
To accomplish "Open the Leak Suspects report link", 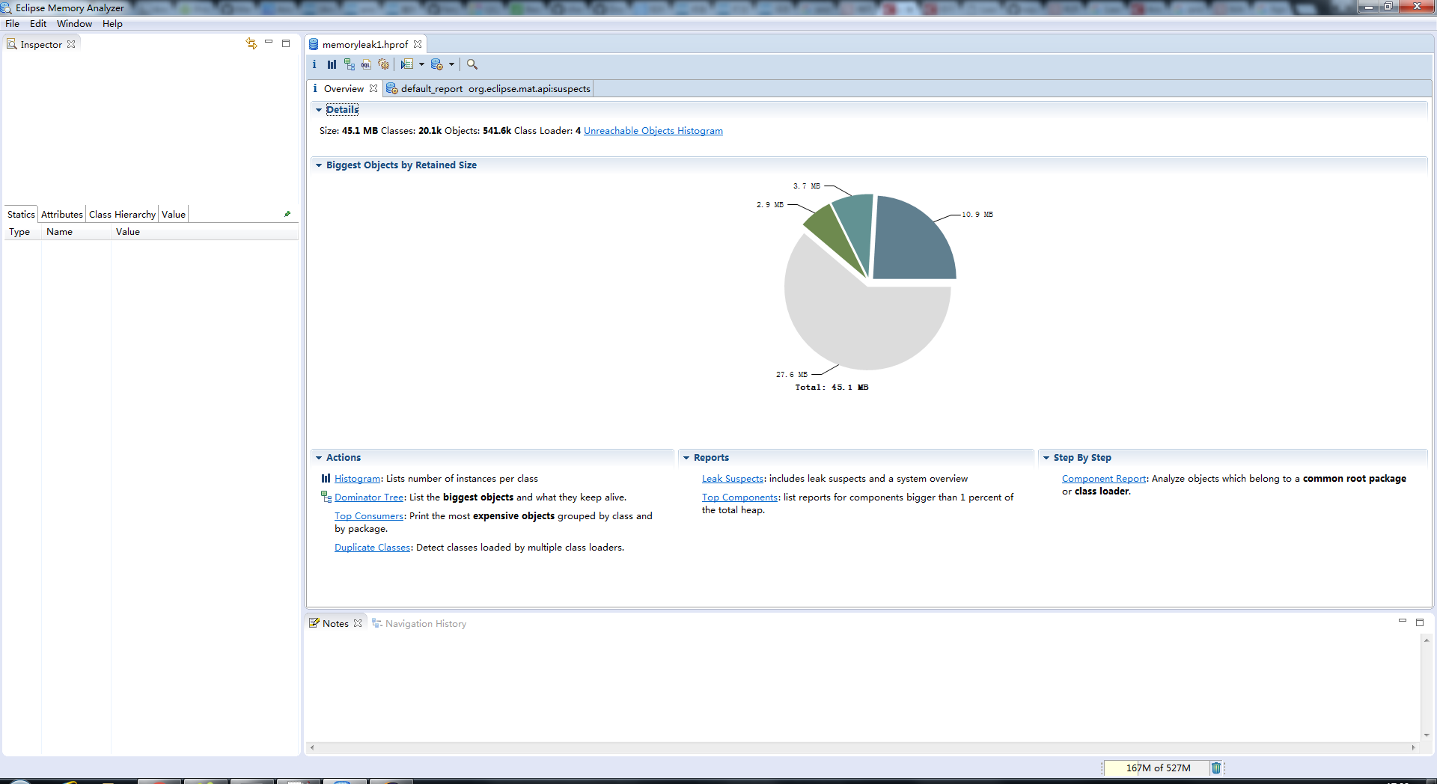I will (733, 479).
